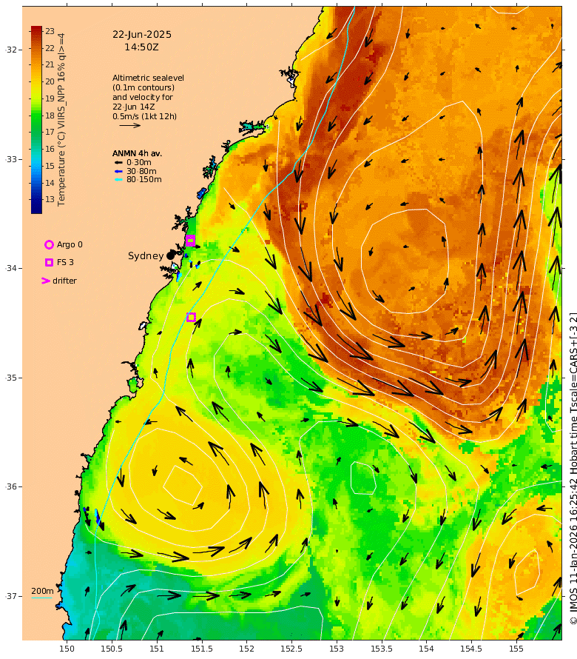The height and width of the screenshot is (659, 577).
Task: Click the magenta FS square legend icon
Action: (49, 262)
